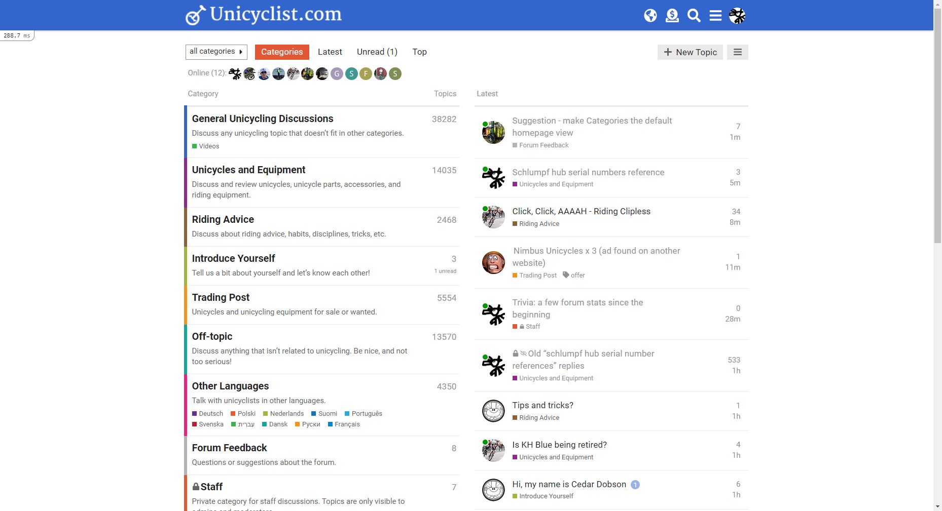Image resolution: width=942 pixels, height=511 pixels.
Task: Click the globe icon in the header
Action: (x=650, y=16)
